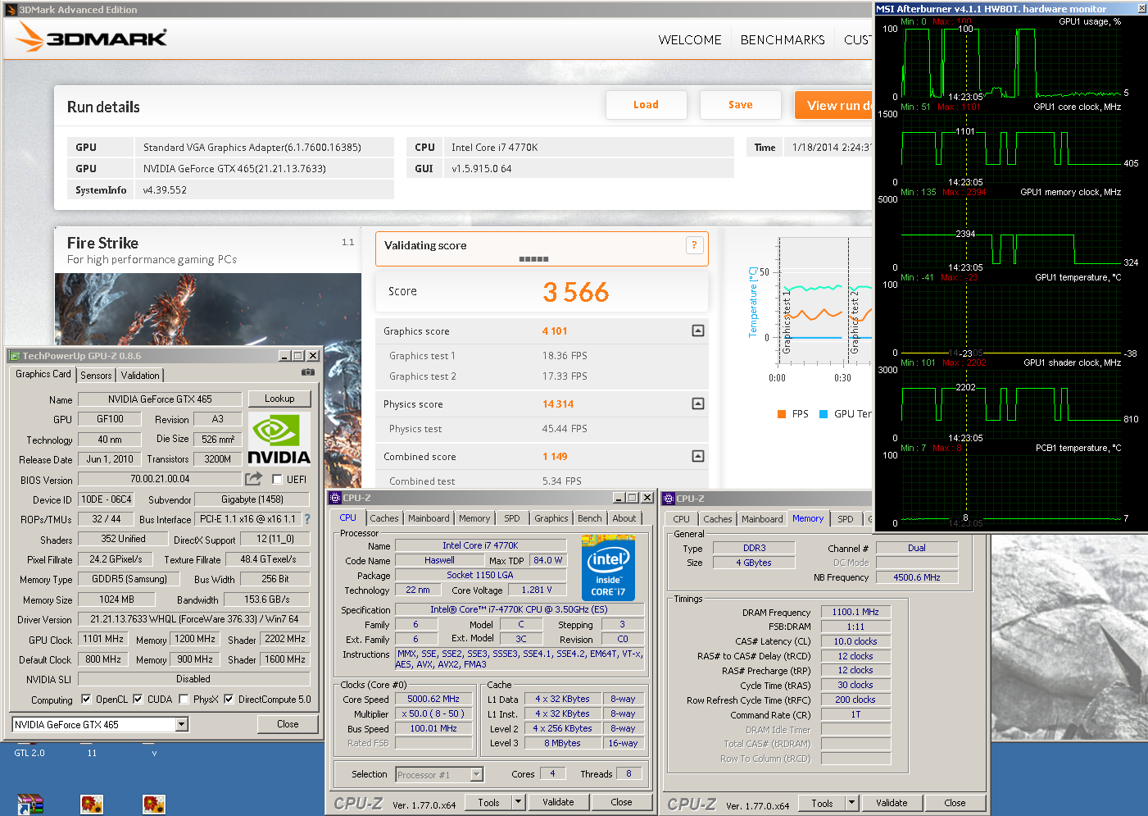Click the GPU1 core clock graph in Afterburner
The width and height of the screenshot is (1148, 816).
[x=1010, y=148]
